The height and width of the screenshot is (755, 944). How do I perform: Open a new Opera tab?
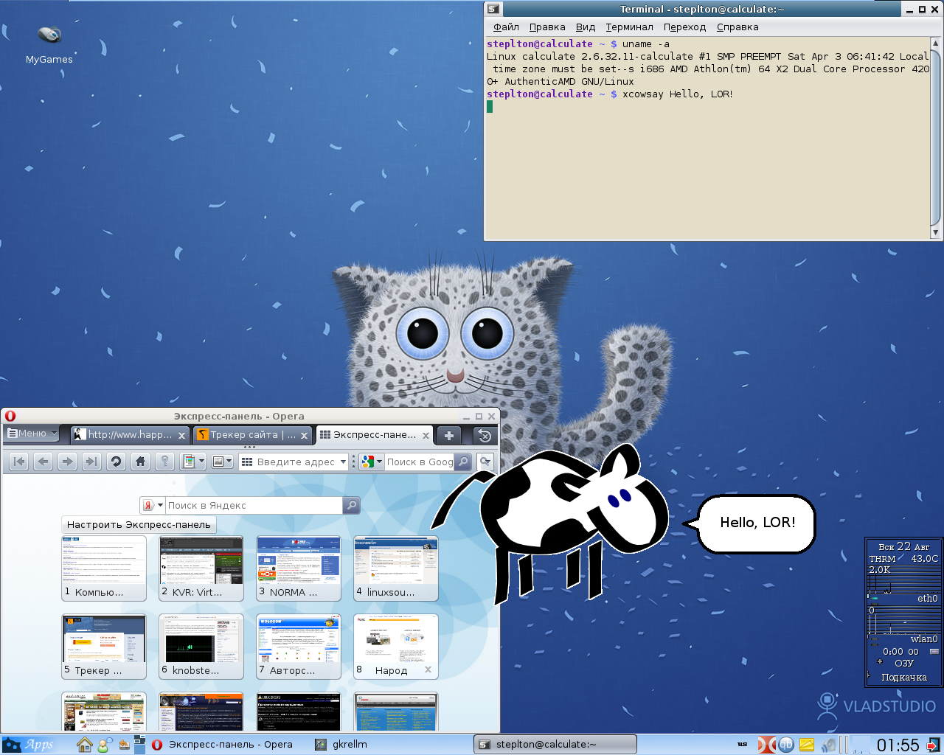click(x=448, y=435)
